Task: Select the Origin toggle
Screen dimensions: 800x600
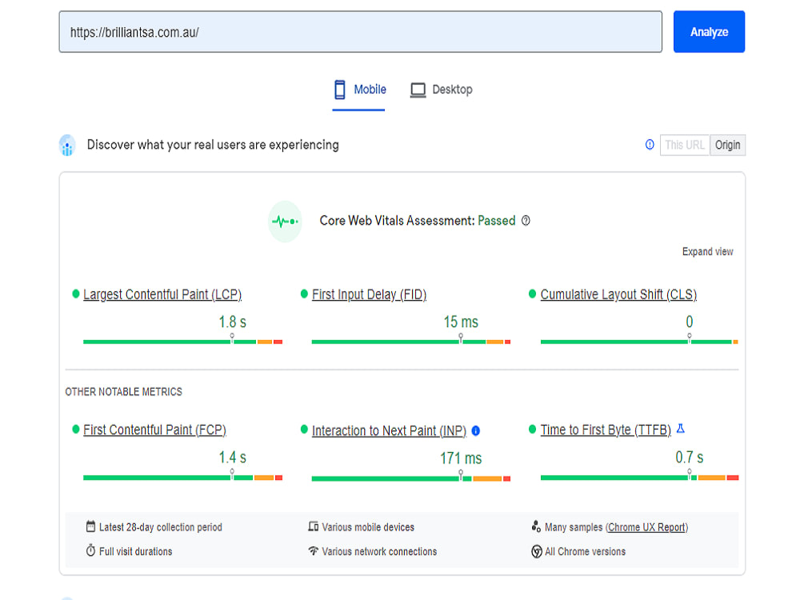Action: click(727, 146)
